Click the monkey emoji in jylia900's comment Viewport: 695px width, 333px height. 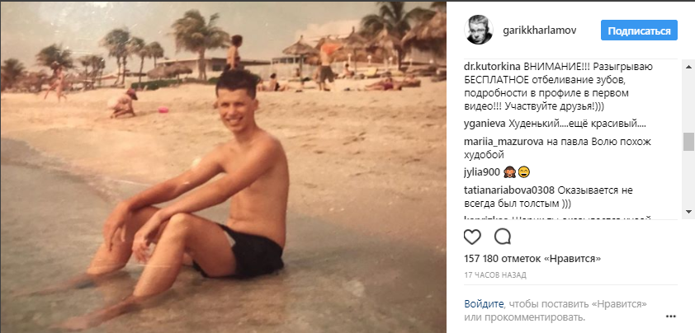(x=509, y=172)
